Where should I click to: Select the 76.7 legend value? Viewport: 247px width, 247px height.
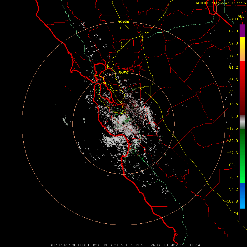(x=234, y=55)
